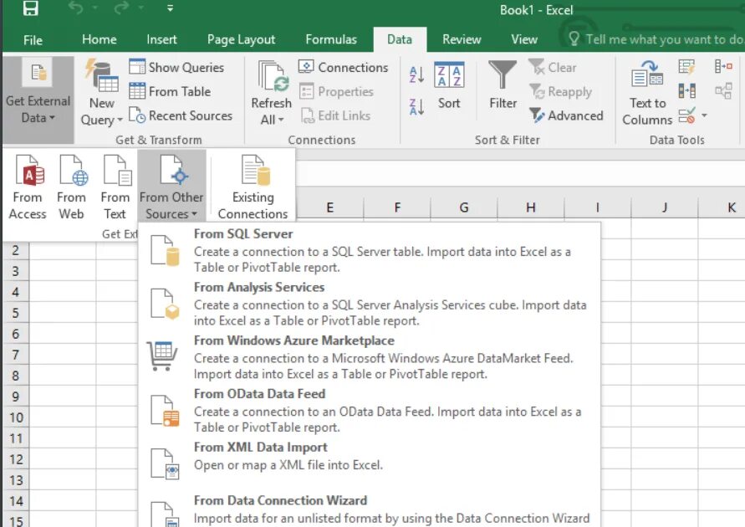Sort A to Z ascending
745x527 pixels.
coord(416,74)
